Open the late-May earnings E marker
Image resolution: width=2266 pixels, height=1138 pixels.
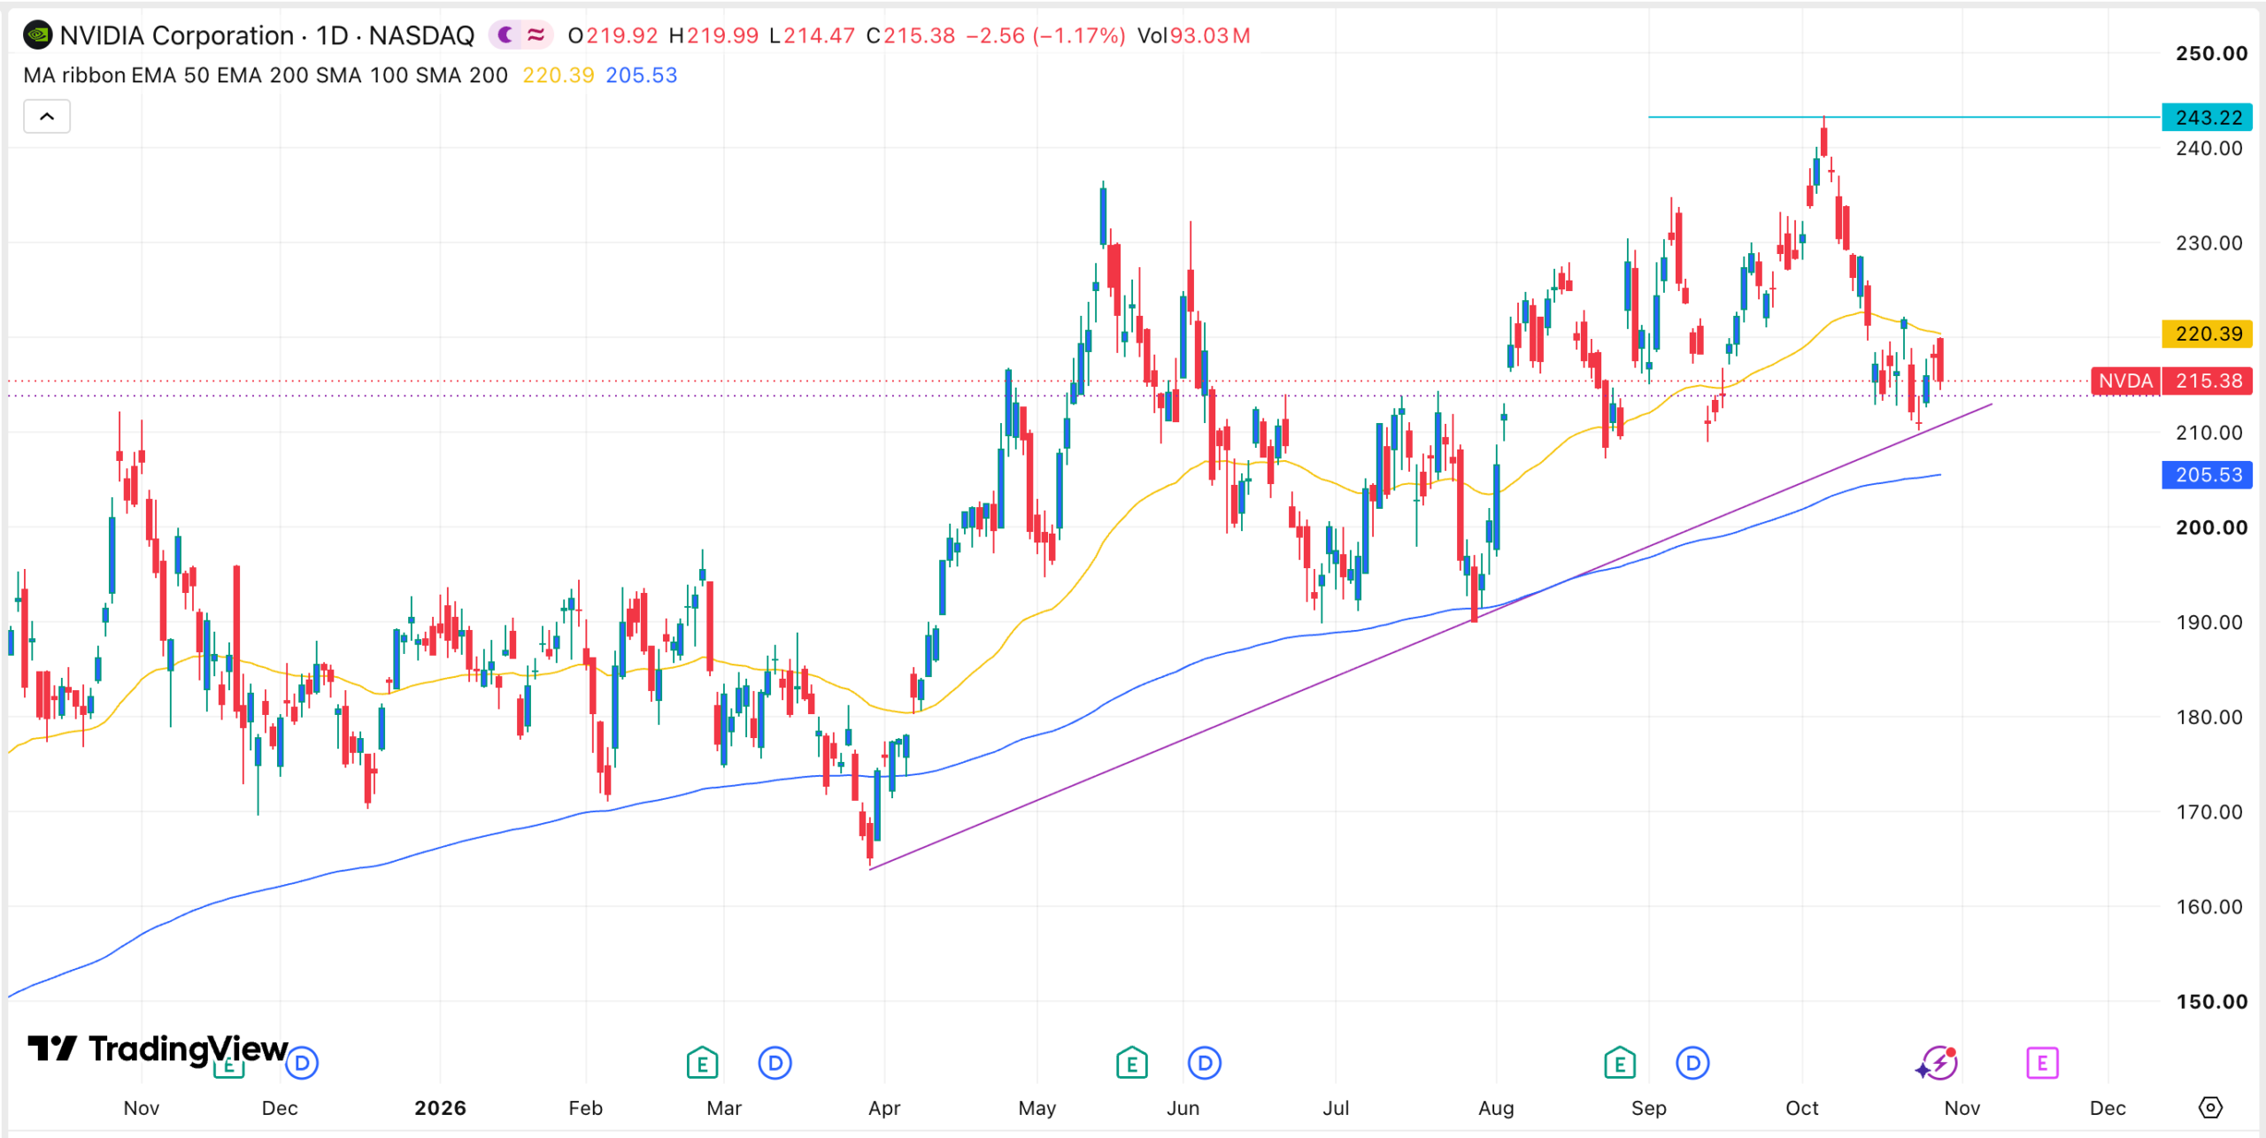(1131, 1063)
